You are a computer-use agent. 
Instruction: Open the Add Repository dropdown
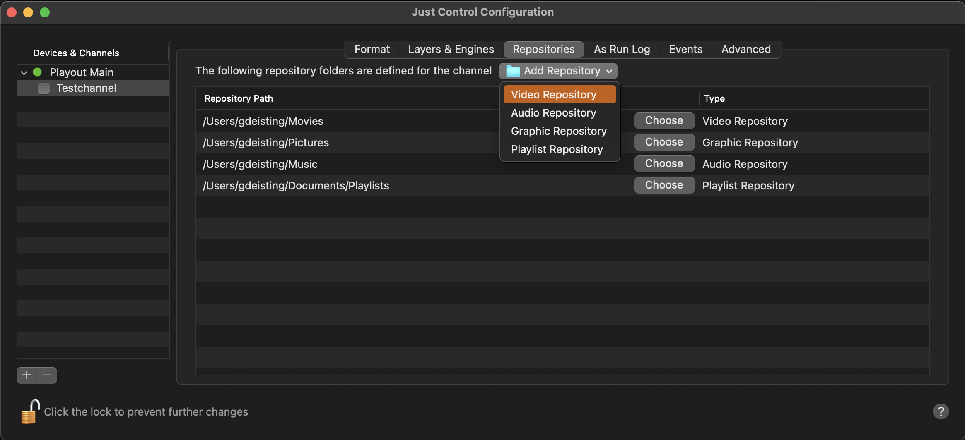point(558,71)
